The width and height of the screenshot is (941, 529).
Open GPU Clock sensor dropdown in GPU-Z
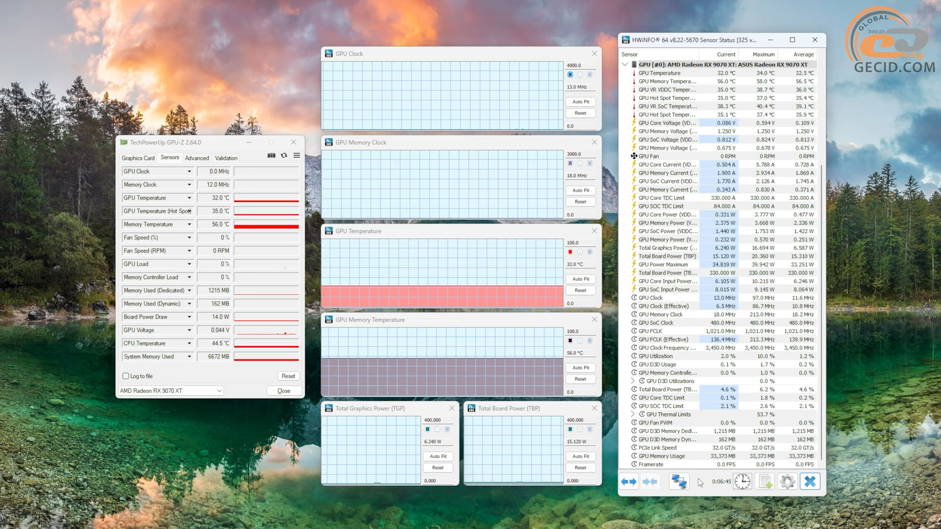[189, 171]
